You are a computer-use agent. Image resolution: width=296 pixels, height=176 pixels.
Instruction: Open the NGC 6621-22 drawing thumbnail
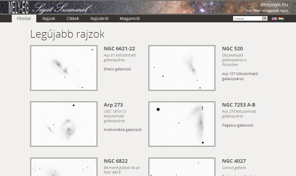pos(64,68)
